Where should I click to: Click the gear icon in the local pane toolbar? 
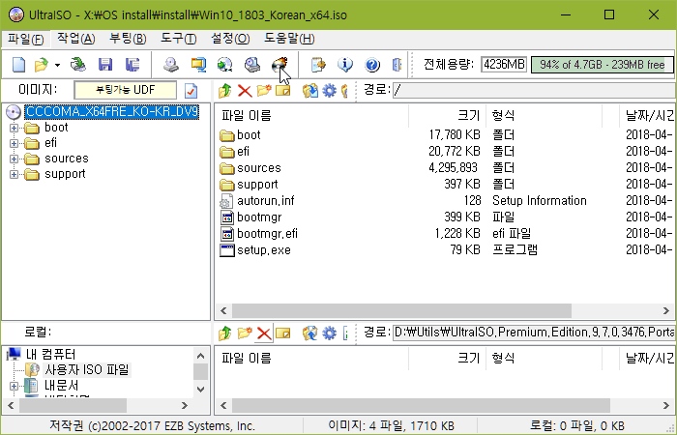[x=329, y=333]
